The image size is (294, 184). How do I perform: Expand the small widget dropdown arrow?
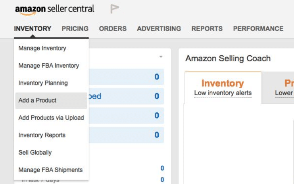pyautogui.click(x=161, y=56)
